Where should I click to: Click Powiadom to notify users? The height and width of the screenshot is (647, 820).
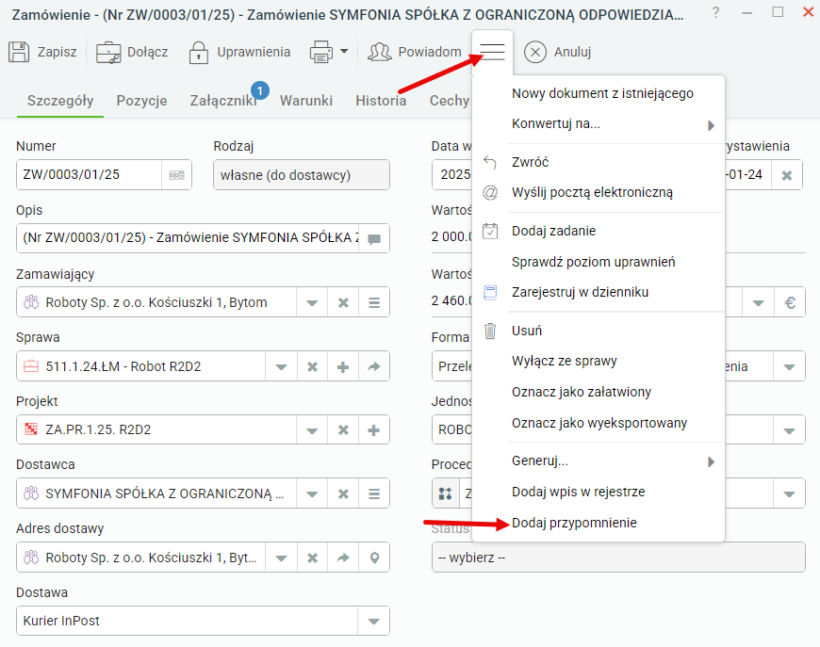pyautogui.click(x=414, y=52)
